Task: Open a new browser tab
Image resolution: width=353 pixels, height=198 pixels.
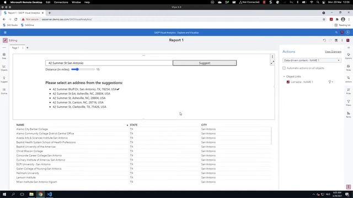Action: coord(50,13)
